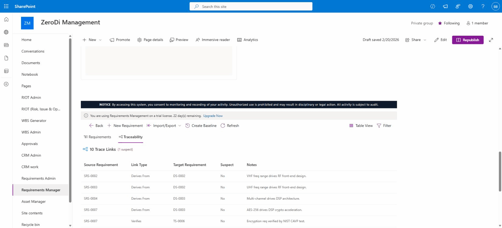Click the TS-0006 target requirement cell
The width and height of the screenshot is (502, 228).
tap(179, 221)
